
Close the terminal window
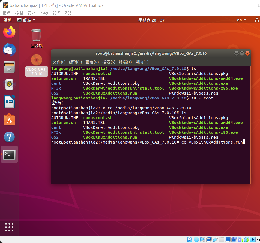coord(247,53)
